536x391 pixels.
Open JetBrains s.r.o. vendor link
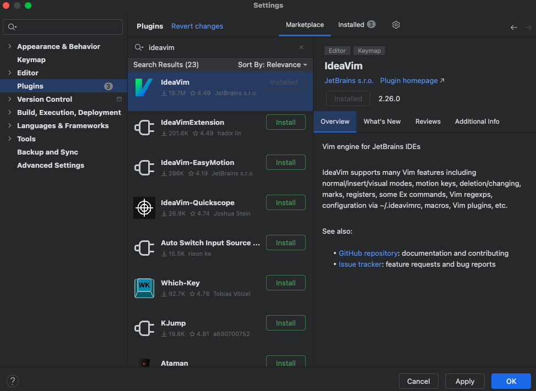(349, 81)
